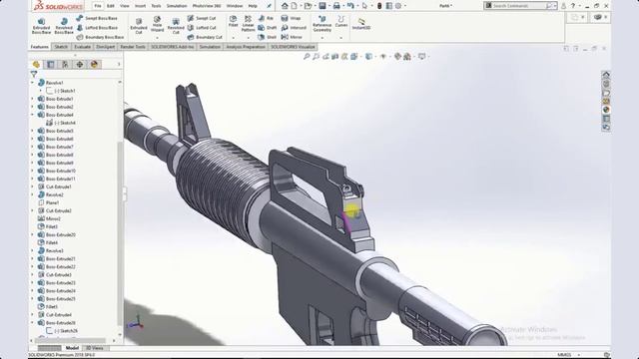Open the File menu
The height and width of the screenshot is (359, 639).
coord(98,6)
